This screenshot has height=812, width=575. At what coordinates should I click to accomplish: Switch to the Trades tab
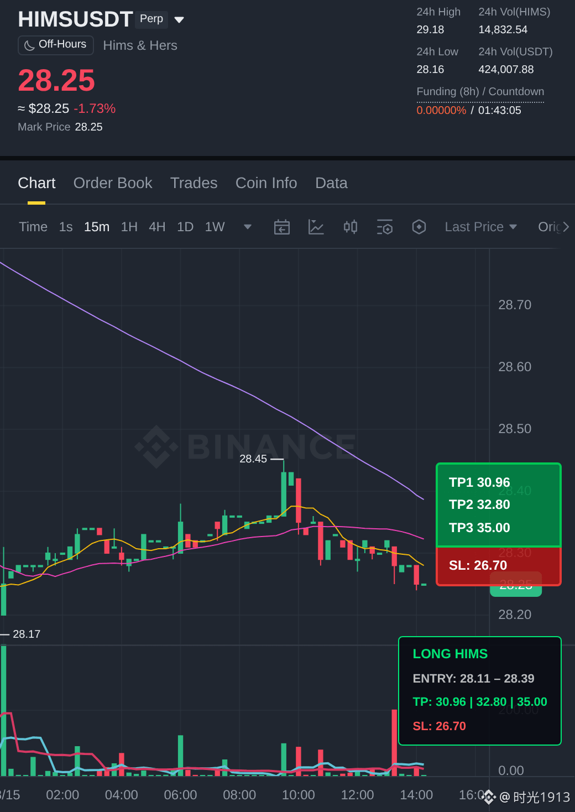point(194,183)
